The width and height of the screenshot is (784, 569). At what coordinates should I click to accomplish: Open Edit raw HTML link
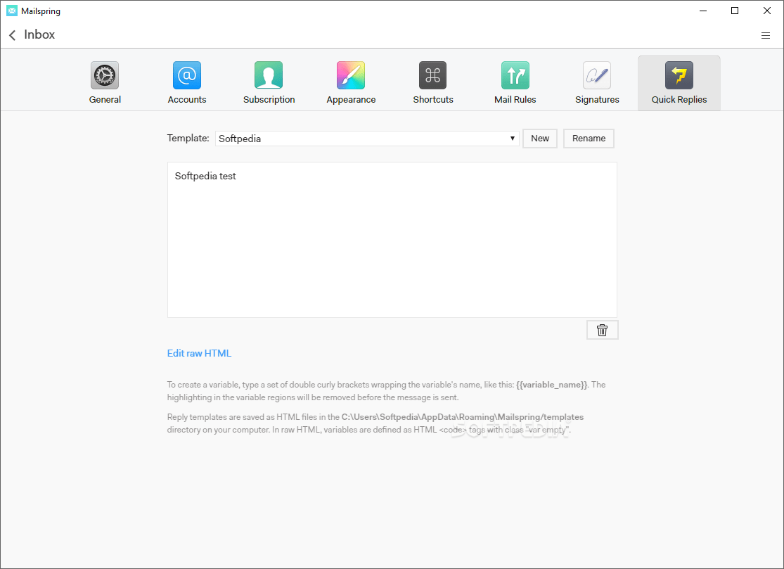199,353
